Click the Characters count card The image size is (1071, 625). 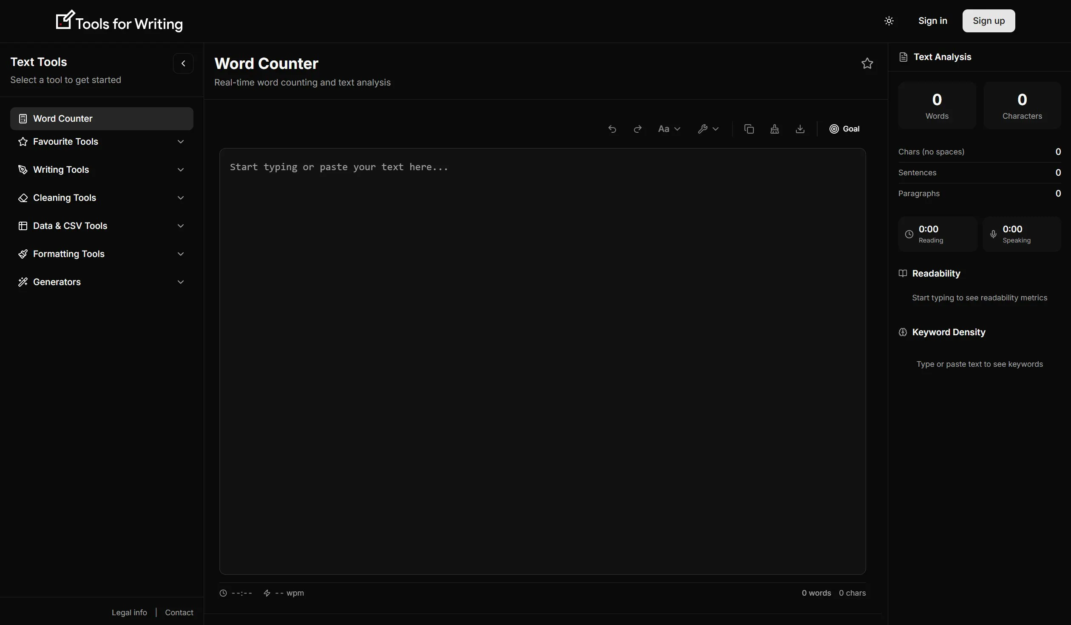[x=1022, y=105]
